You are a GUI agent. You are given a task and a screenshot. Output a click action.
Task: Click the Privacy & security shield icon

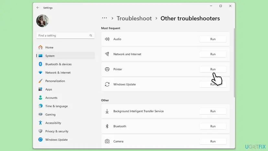[x=40, y=131]
